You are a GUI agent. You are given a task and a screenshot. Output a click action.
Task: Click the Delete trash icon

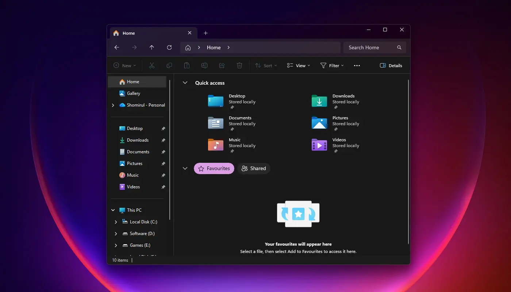239,65
